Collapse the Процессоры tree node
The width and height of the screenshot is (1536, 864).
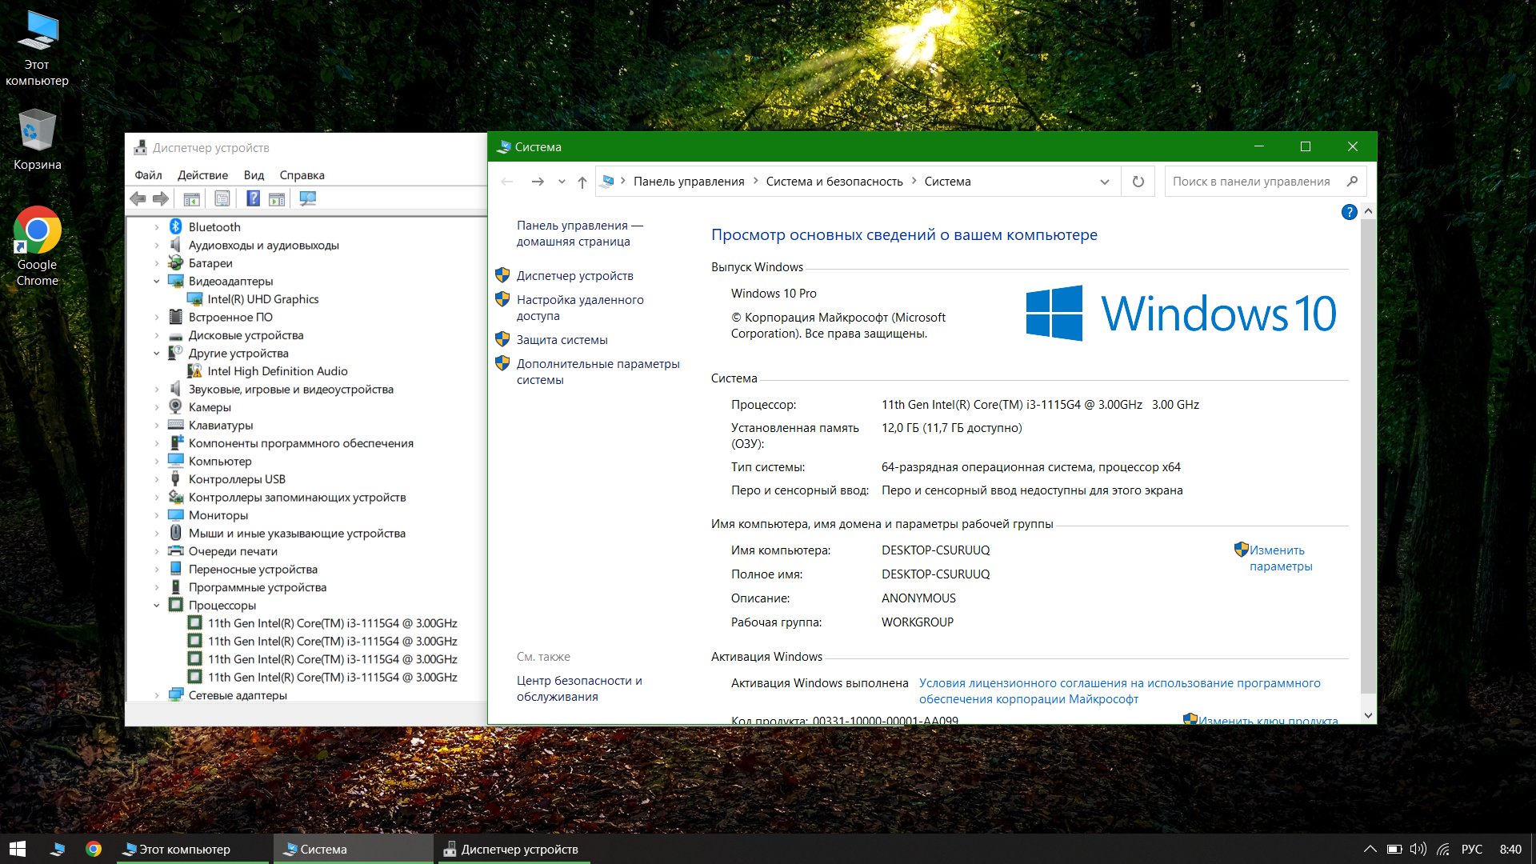(x=157, y=606)
